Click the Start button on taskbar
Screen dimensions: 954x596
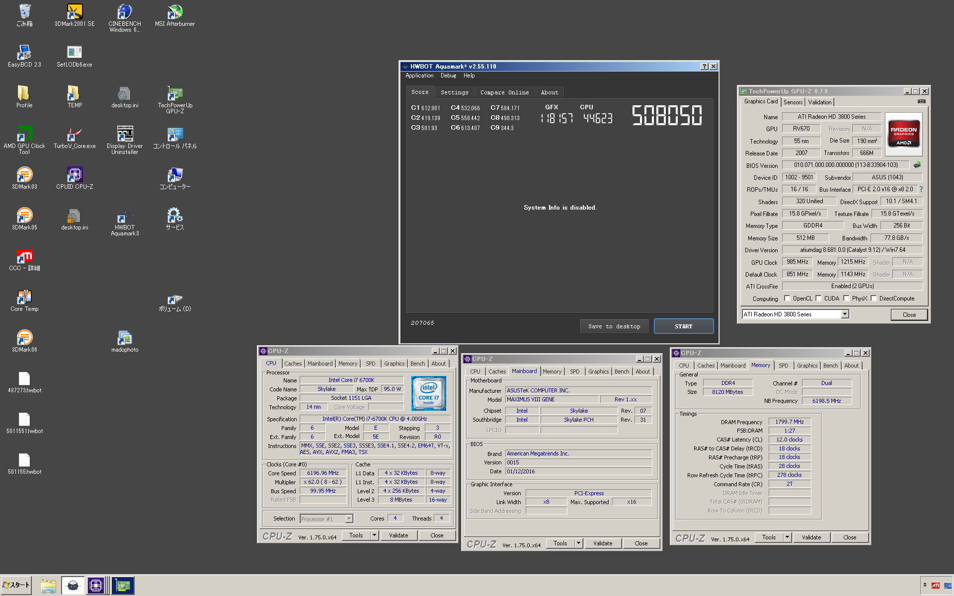[x=16, y=586]
